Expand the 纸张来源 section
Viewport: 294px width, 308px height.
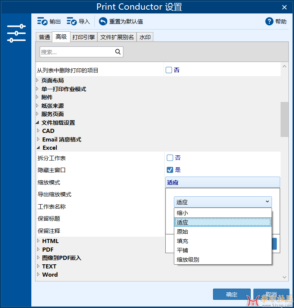pos(37,106)
